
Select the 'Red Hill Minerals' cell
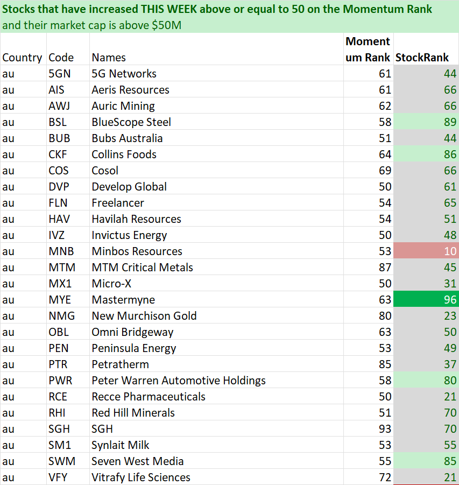216,413
